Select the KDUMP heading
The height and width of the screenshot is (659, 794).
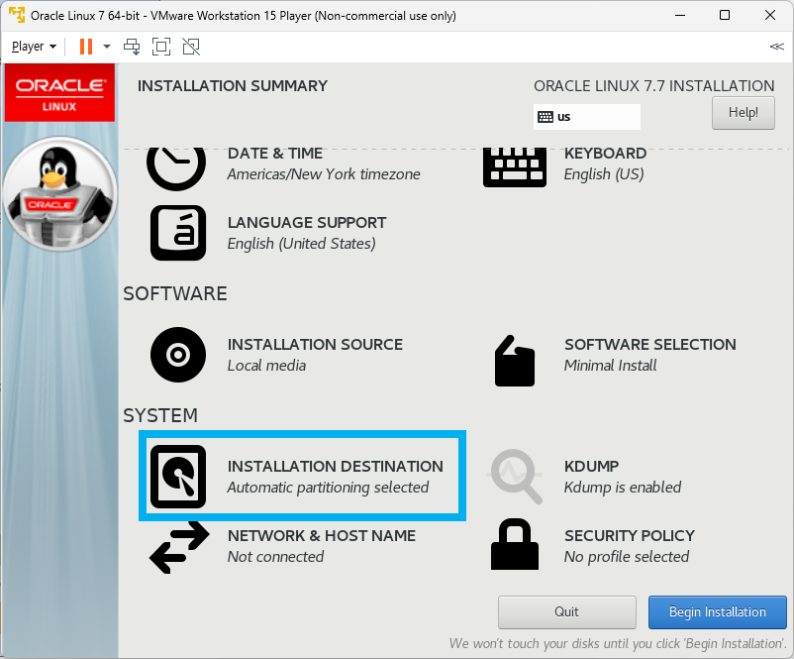pyautogui.click(x=591, y=466)
